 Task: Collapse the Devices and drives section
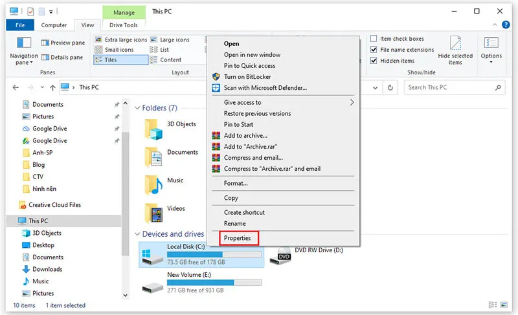coord(137,234)
